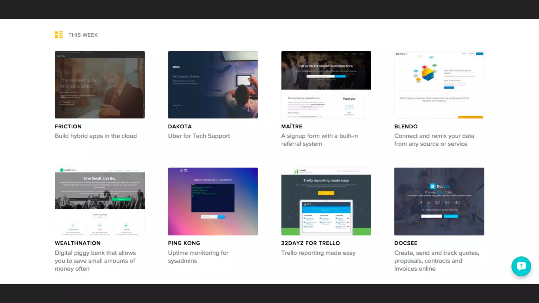Click the DAKOTA title link
Viewport: 539px width, 303px height.
[180, 127]
